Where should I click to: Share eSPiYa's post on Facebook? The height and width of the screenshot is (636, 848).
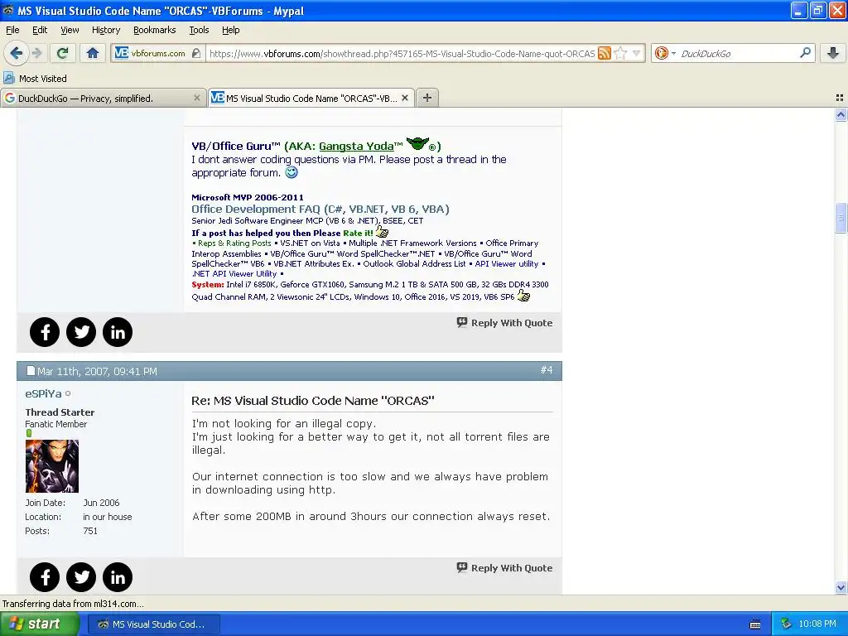pos(45,577)
